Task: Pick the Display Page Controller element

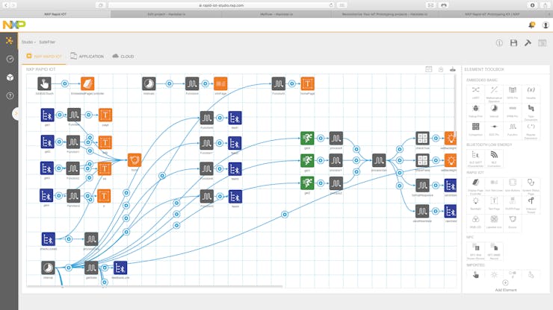Action: point(476,186)
